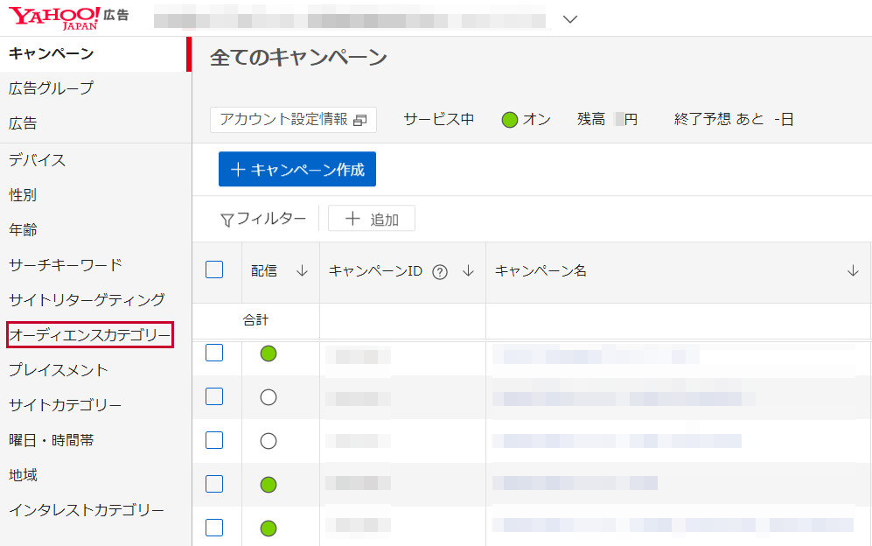Toggle the first campaign's green delivery status
This screenshot has width=872, height=546.
[269, 353]
